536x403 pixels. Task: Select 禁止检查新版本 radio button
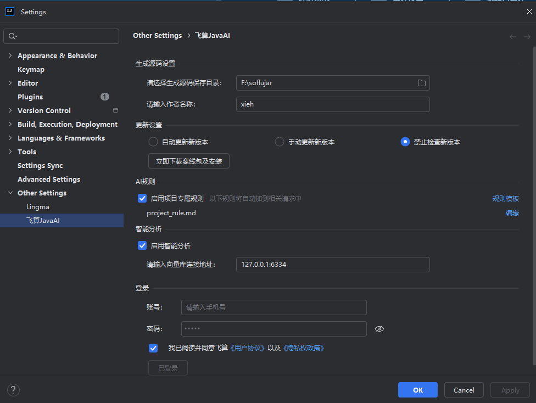405,142
